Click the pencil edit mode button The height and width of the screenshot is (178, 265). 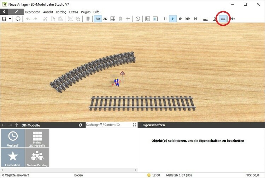click(16, 12)
